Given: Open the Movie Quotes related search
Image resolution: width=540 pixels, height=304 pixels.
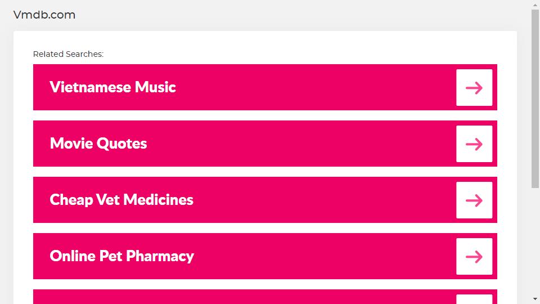Looking at the screenshot, I should click(98, 144).
